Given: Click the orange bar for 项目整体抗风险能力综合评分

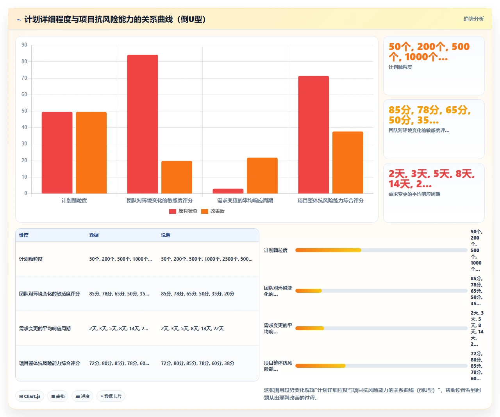Looking at the screenshot, I should click(348, 163).
